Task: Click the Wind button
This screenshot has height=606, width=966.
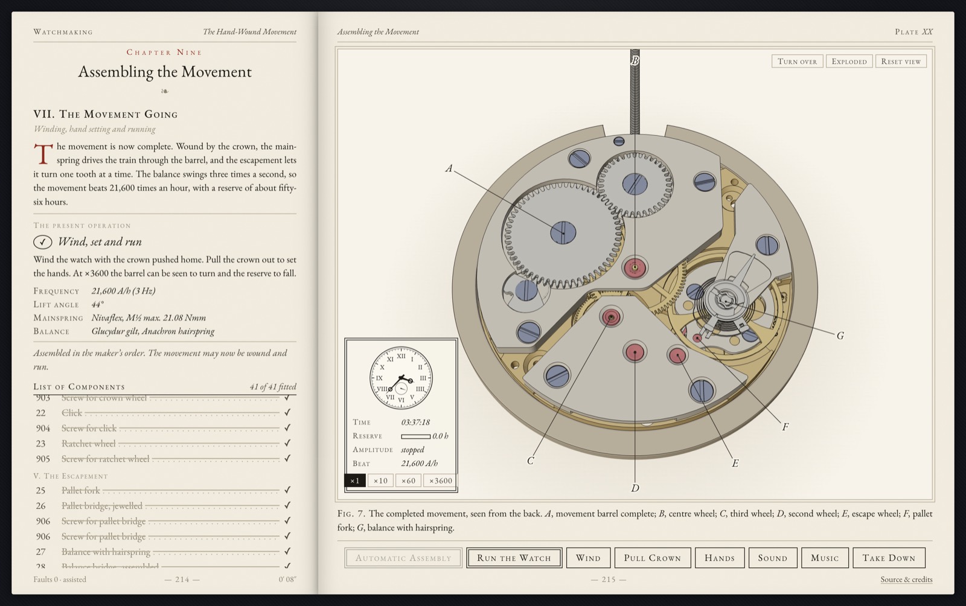Action: click(x=588, y=558)
